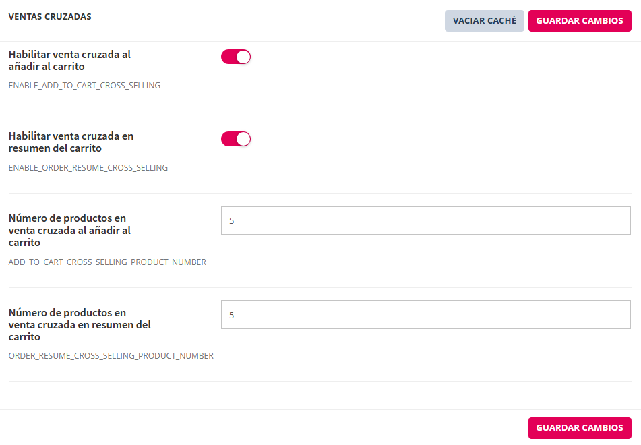Viewport: 641px width, 445px height.
Task: Click the ADD_TO_CART_CROSS_SELLING_PRODUCT_NUMBER key text
Action: (107, 262)
